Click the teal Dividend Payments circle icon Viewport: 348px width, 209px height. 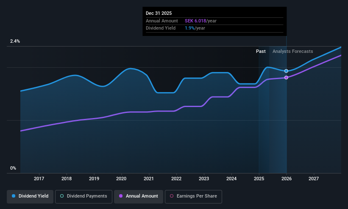62,196
